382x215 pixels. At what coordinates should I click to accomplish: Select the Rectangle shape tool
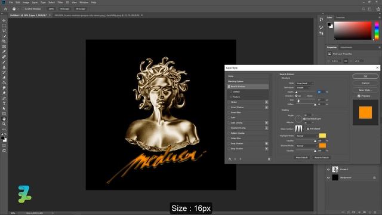tap(4, 113)
